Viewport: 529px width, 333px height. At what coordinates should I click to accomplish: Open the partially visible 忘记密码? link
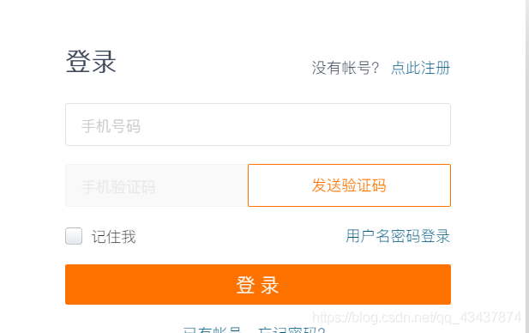[x=292, y=330]
